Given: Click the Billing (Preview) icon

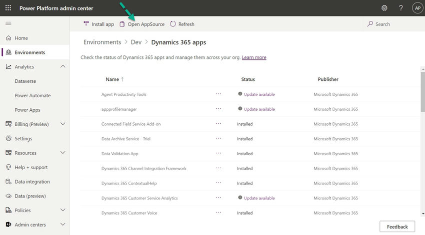Looking at the screenshot, I should [x=8, y=124].
